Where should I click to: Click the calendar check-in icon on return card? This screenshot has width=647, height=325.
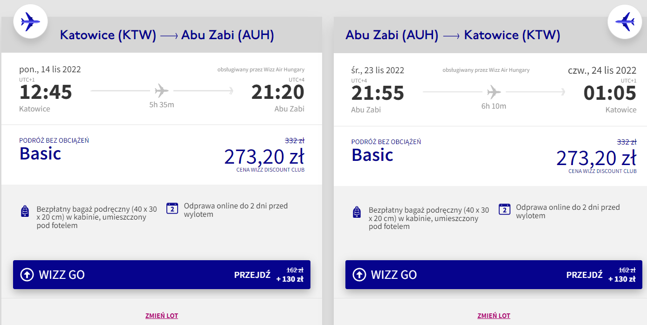[x=504, y=209]
